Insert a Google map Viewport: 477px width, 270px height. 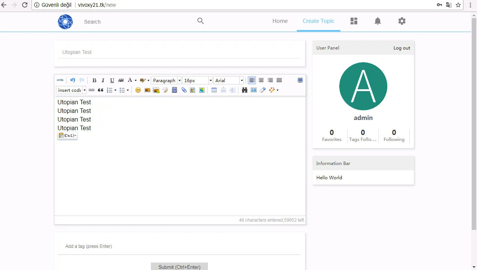[x=202, y=90]
